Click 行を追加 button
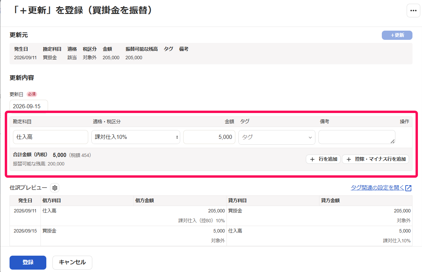 point(323,159)
